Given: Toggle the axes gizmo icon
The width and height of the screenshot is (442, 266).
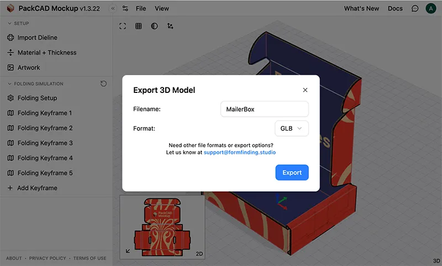Looking at the screenshot, I should tap(170, 26).
